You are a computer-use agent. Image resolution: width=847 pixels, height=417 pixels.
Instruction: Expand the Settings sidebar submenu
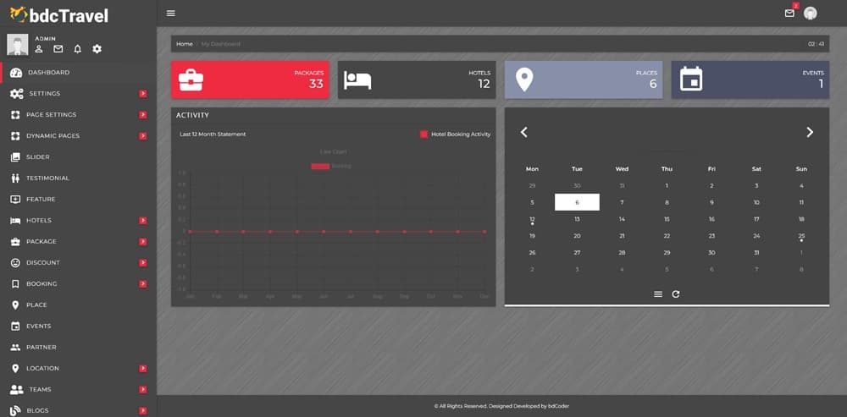[143, 94]
